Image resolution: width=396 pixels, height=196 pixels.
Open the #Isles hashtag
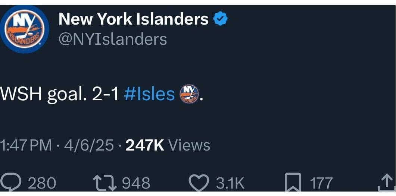(x=149, y=94)
